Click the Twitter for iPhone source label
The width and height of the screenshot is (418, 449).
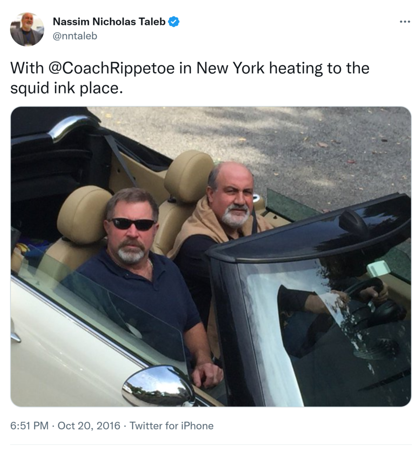click(x=171, y=425)
